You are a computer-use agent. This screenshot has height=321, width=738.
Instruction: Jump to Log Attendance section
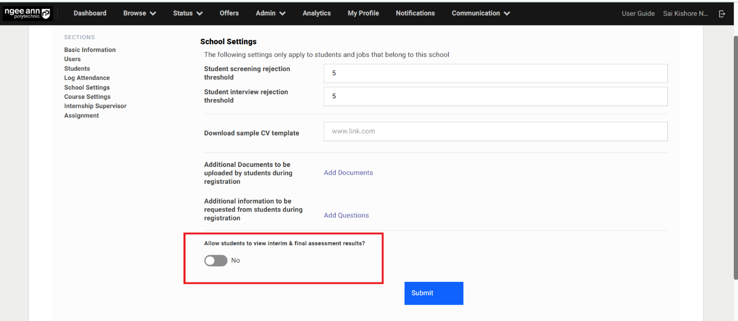pyautogui.click(x=87, y=78)
